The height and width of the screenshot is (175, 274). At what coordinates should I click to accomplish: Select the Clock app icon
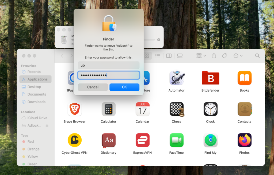pyautogui.click(x=210, y=109)
